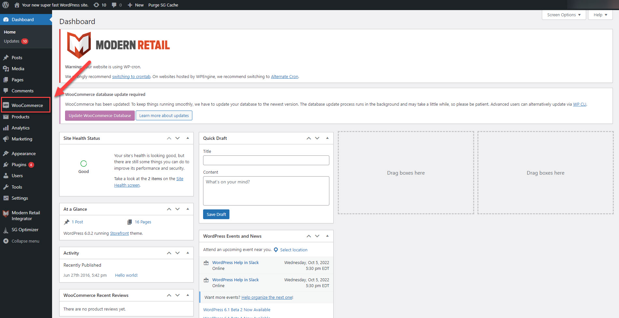The image size is (619, 318).
Task: Toggle At a Glance panel triangle
Action: point(188,209)
